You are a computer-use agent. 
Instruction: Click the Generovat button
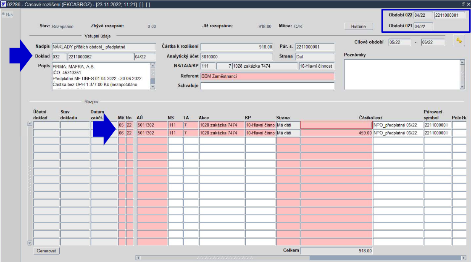click(x=46, y=251)
